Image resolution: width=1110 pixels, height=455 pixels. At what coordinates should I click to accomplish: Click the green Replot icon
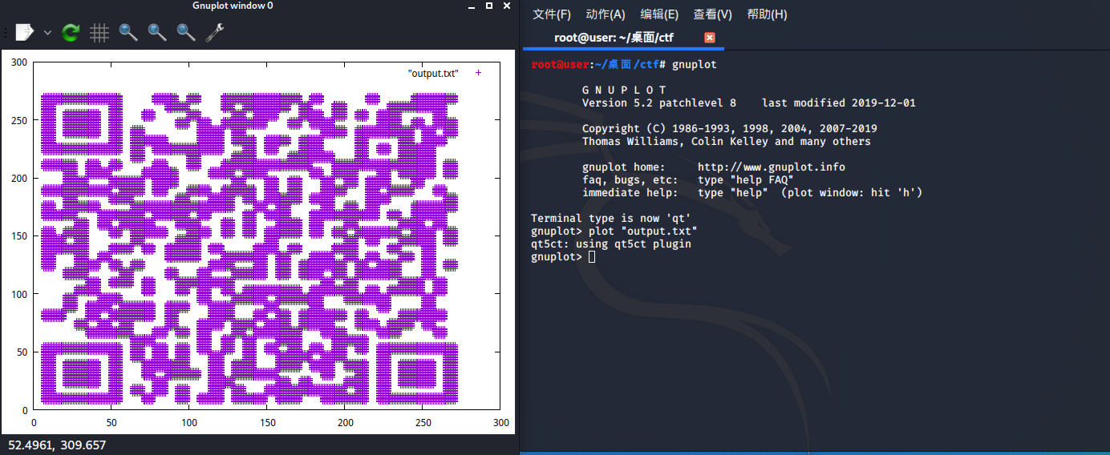coord(71,33)
